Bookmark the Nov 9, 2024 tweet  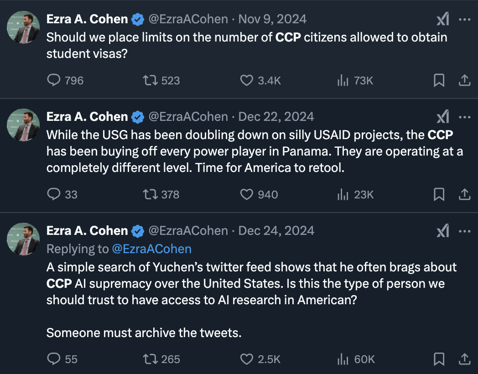coord(439,81)
